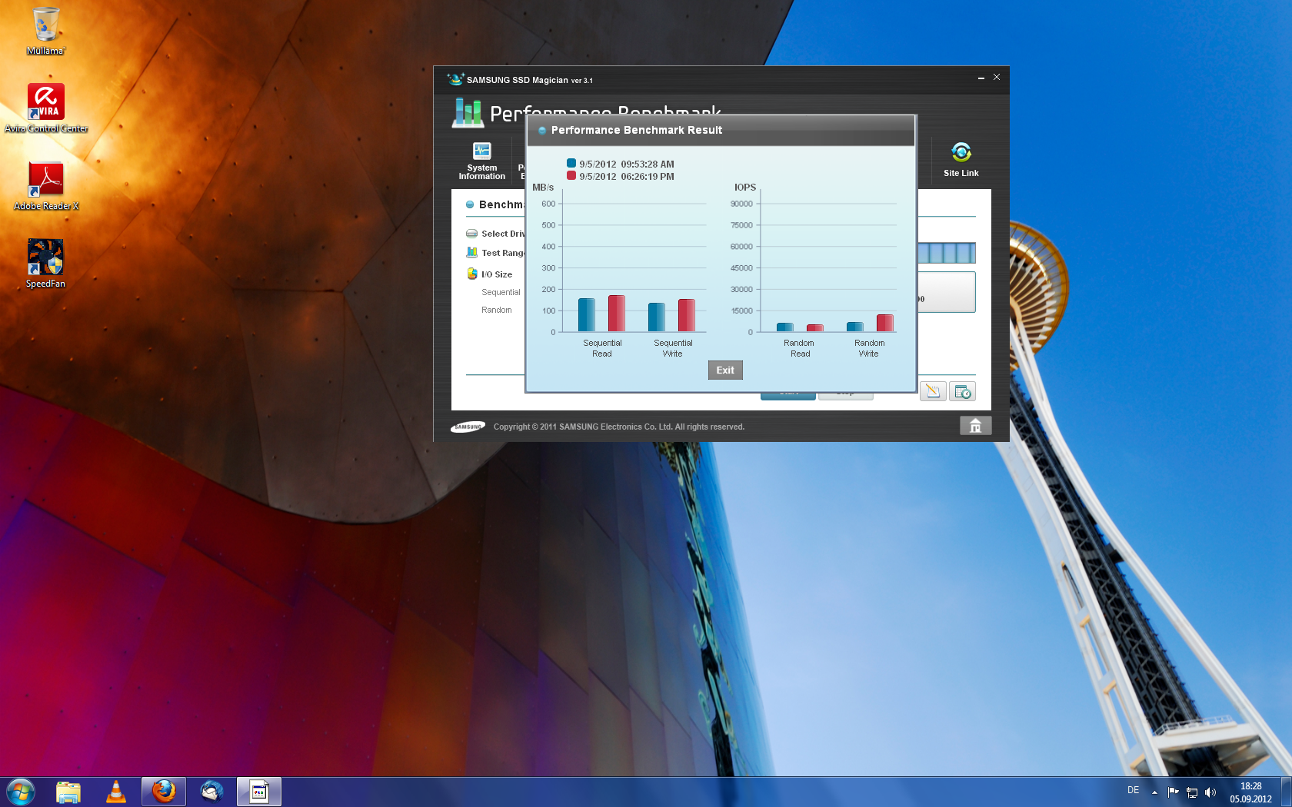Click the Samsung copyright notice text
1292x807 pixels.
click(619, 427)
